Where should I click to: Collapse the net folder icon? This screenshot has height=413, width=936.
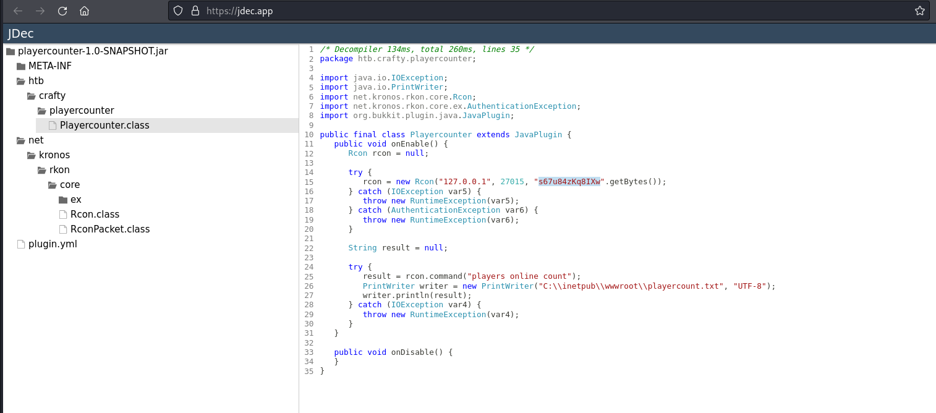coord(21,140)
